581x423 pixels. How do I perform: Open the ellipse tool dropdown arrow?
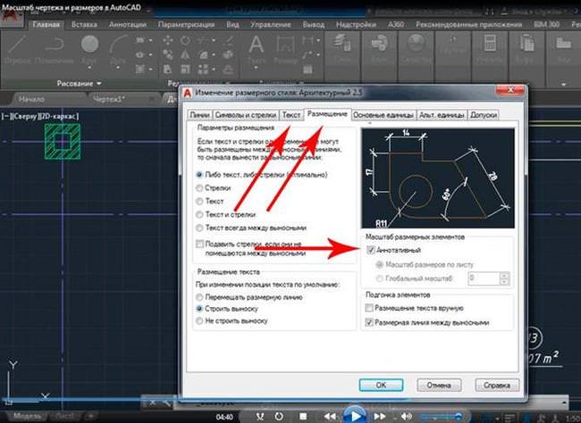coord(150,54)
